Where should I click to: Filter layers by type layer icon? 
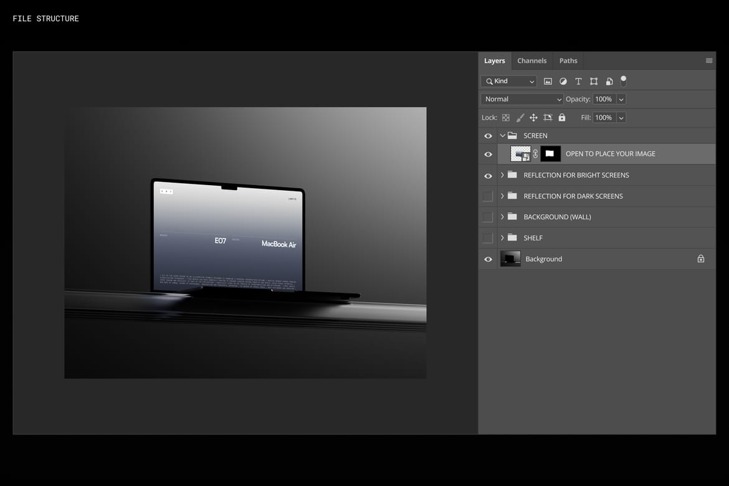point(578,82)
